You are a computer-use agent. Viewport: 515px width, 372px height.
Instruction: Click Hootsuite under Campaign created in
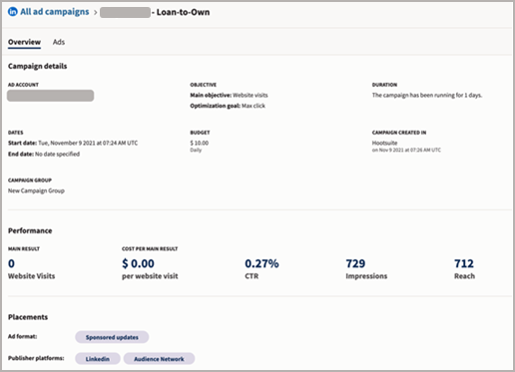tap(384, 143)
